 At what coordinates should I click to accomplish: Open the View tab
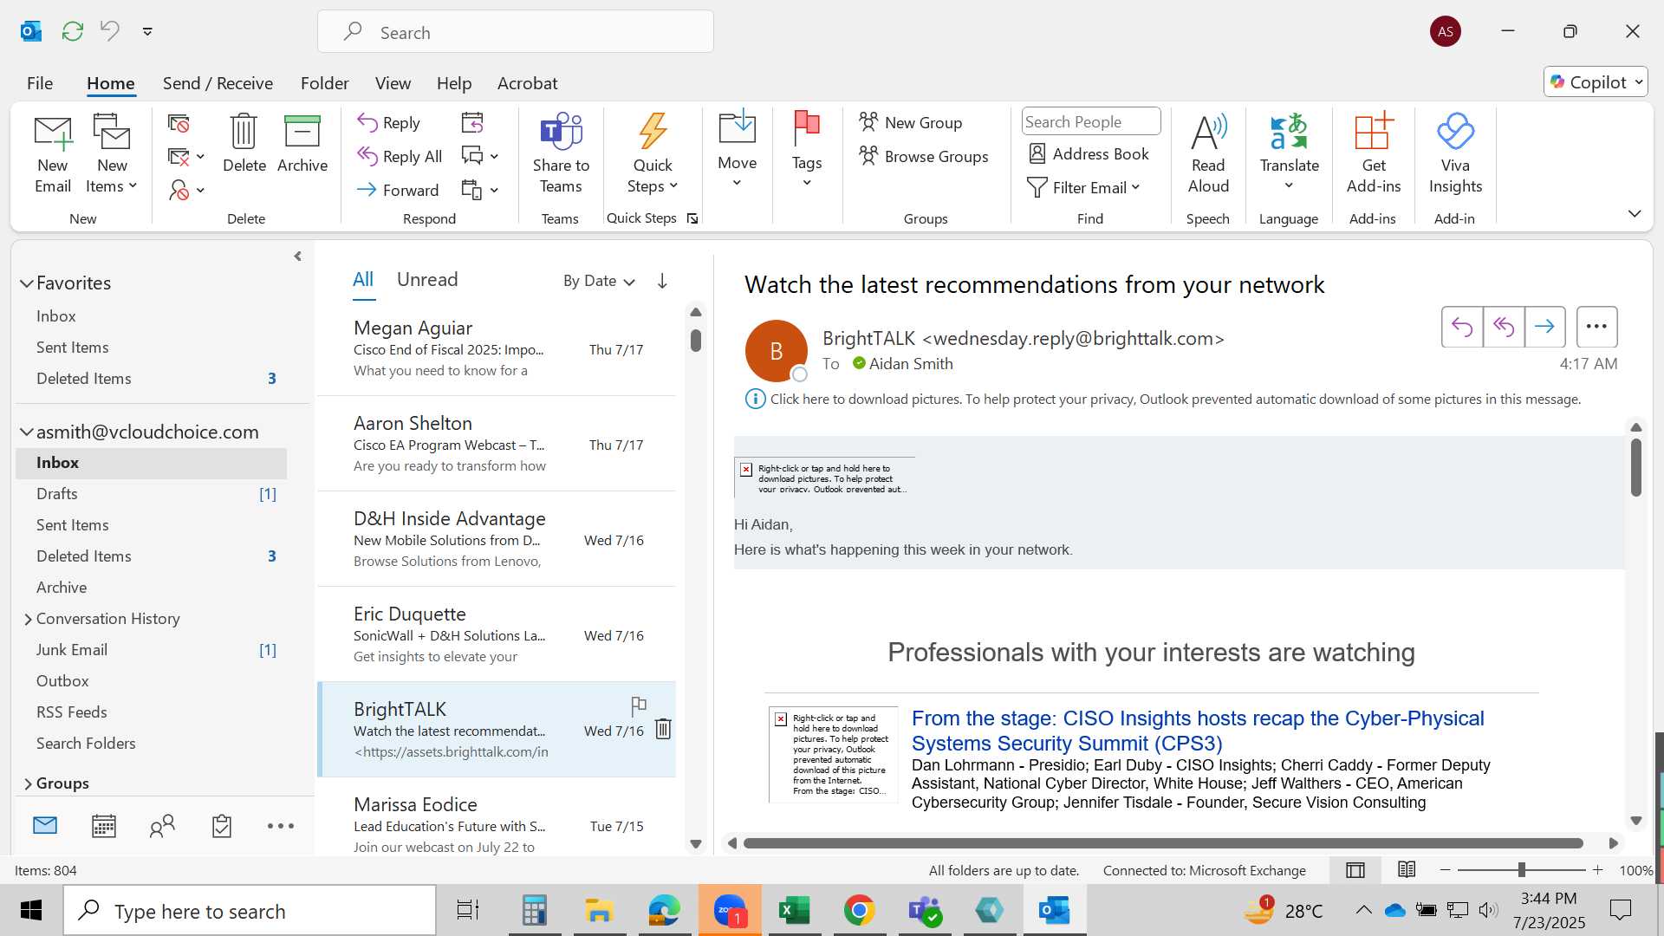coord(393,83)
